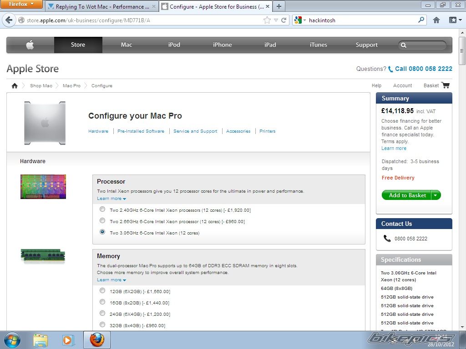Bookmark page with star icon

(x=267, y=20)
